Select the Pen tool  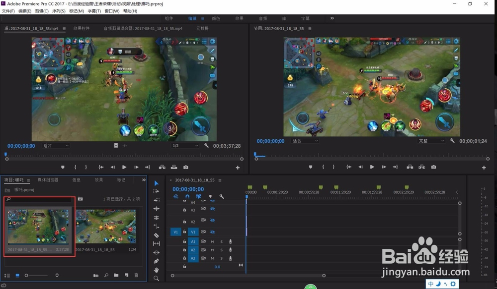(x=156, y=261)
